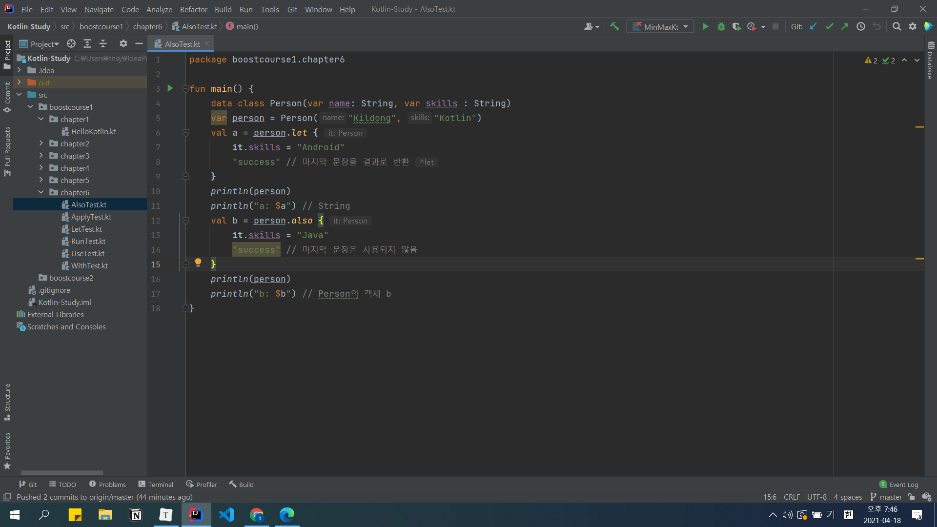Open ApplyTest.kt in project tree
The image size is (937, 527).
tap(91, 217)
